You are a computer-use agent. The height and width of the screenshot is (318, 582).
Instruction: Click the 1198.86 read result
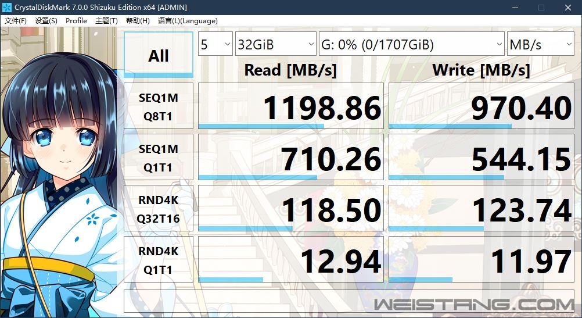coord(290,106)
